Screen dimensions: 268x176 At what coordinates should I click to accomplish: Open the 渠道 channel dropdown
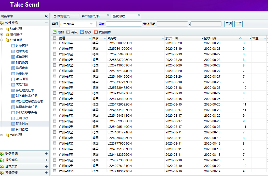91,24
